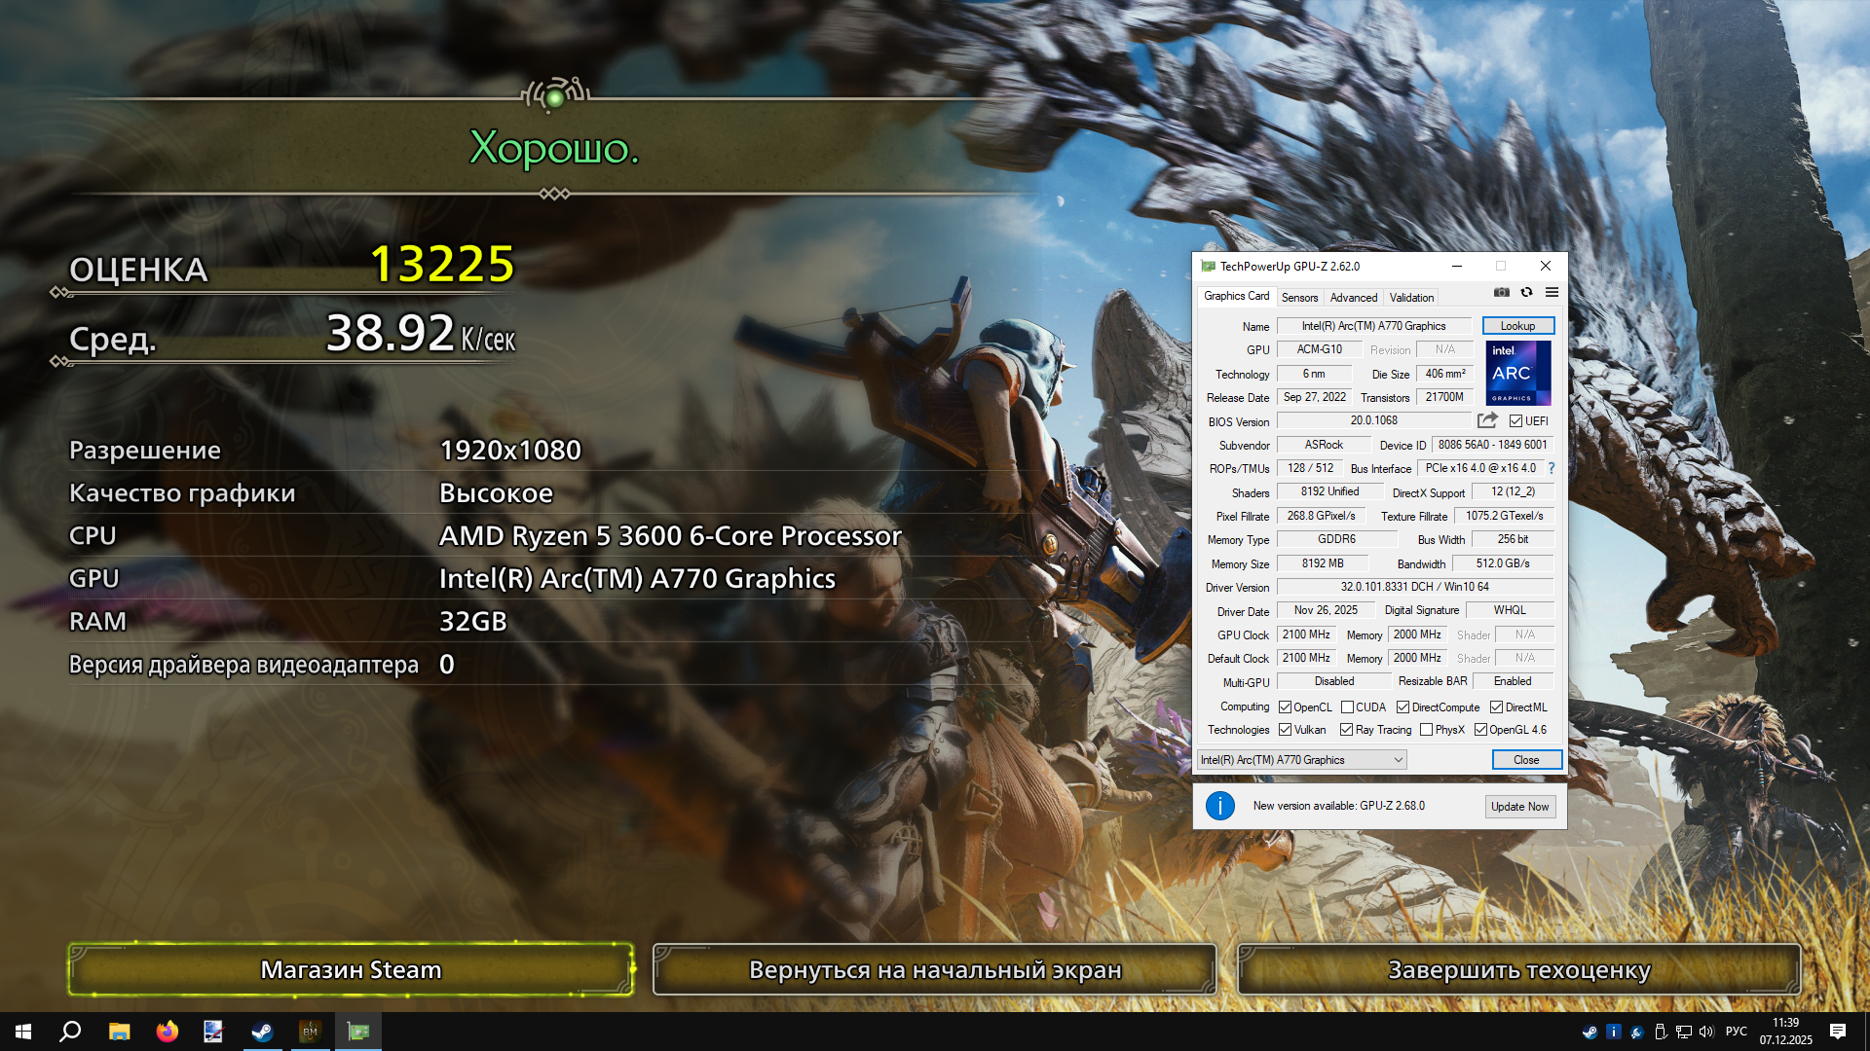1870x1051 pixels.
Task: Click the BIOS export share icon
Action: tap(1487, 420)
